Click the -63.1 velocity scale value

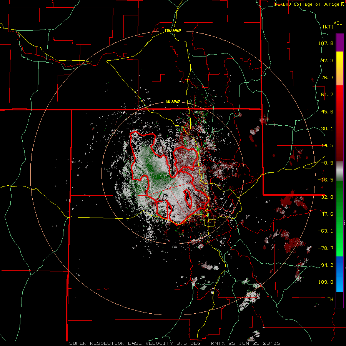coord(326,231)
